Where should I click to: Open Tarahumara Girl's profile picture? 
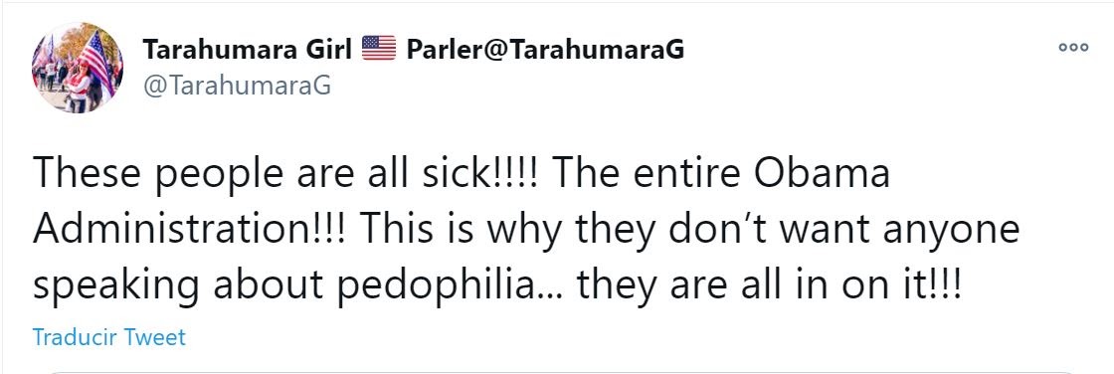(77, 68)
